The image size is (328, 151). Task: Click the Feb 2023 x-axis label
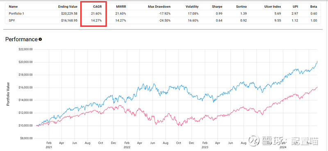click(x=205, y=145)
